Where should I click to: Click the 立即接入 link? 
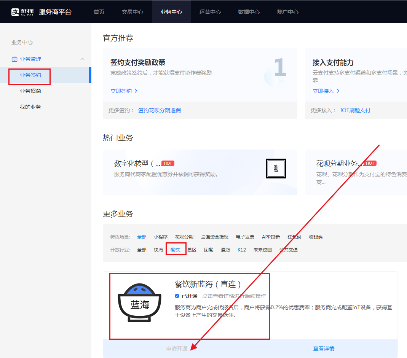click(x=323, y=91)
